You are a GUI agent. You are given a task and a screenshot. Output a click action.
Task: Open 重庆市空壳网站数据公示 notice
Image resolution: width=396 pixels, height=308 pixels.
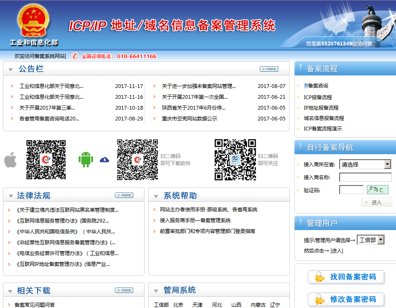click(189, 119)
